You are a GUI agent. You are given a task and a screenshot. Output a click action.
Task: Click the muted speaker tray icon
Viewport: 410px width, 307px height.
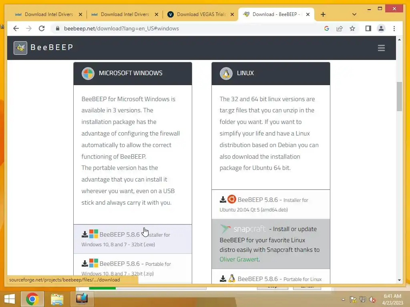click(372, 299)
